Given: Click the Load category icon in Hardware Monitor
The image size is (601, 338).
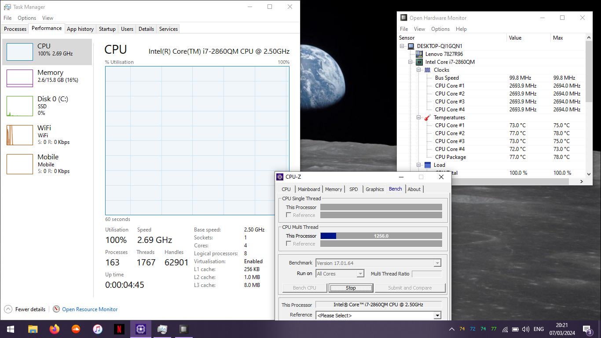Looking at the screenshot, I should (427, 165).
